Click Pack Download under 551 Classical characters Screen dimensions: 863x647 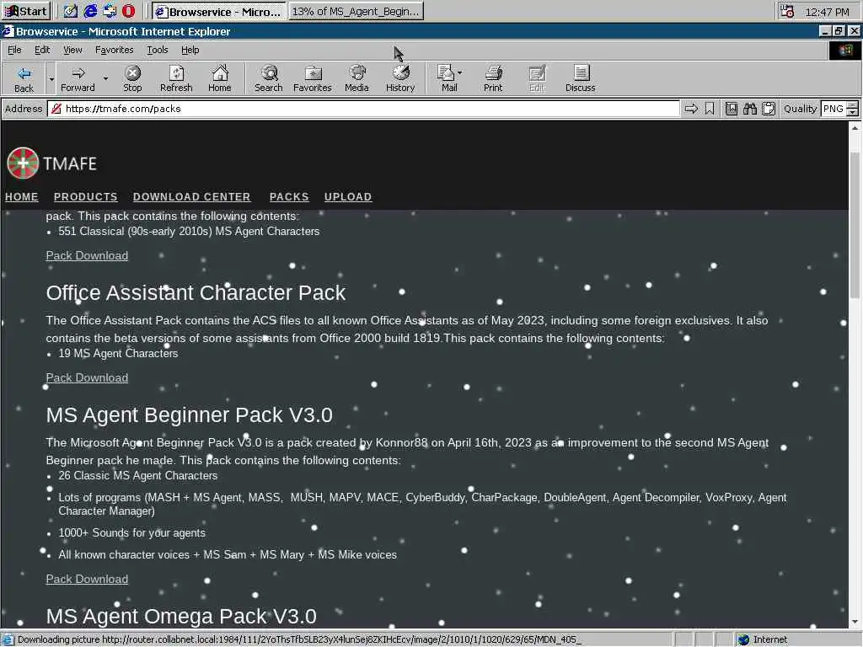[87, 256]
